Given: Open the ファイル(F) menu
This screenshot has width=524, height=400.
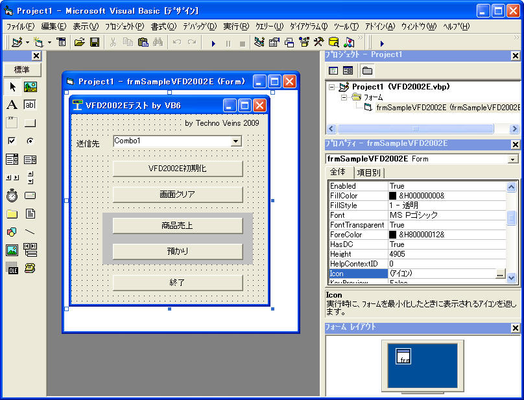Looking at the screenshot, I should point(20,27).
